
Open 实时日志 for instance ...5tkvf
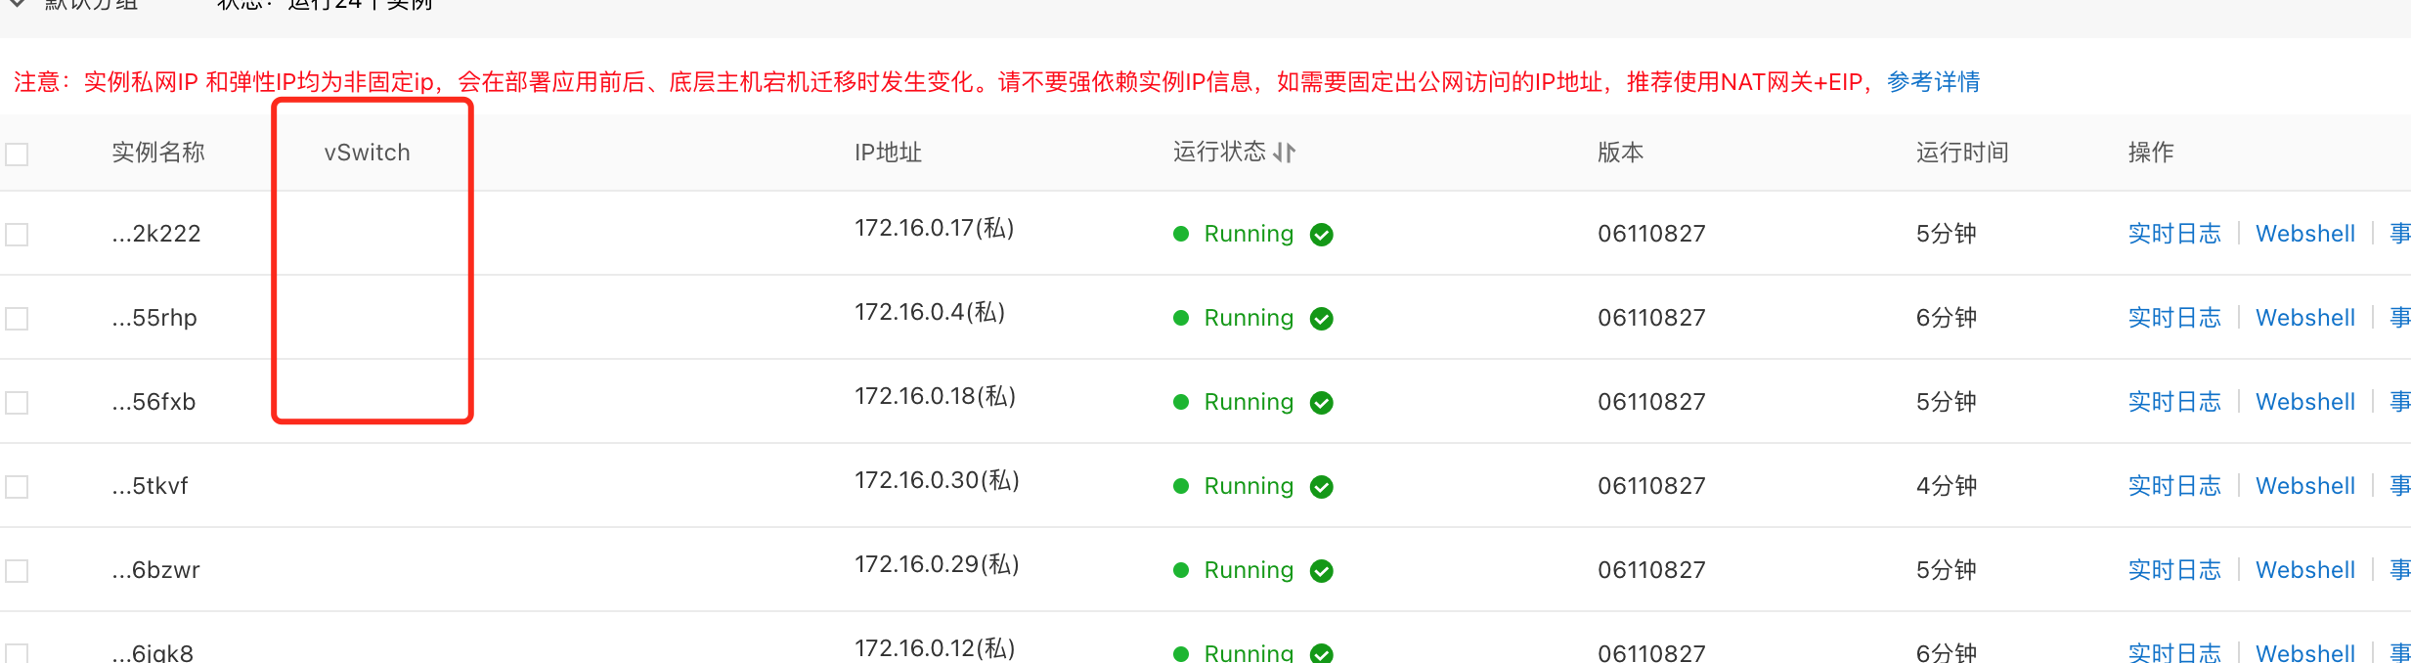(2174, 486)
